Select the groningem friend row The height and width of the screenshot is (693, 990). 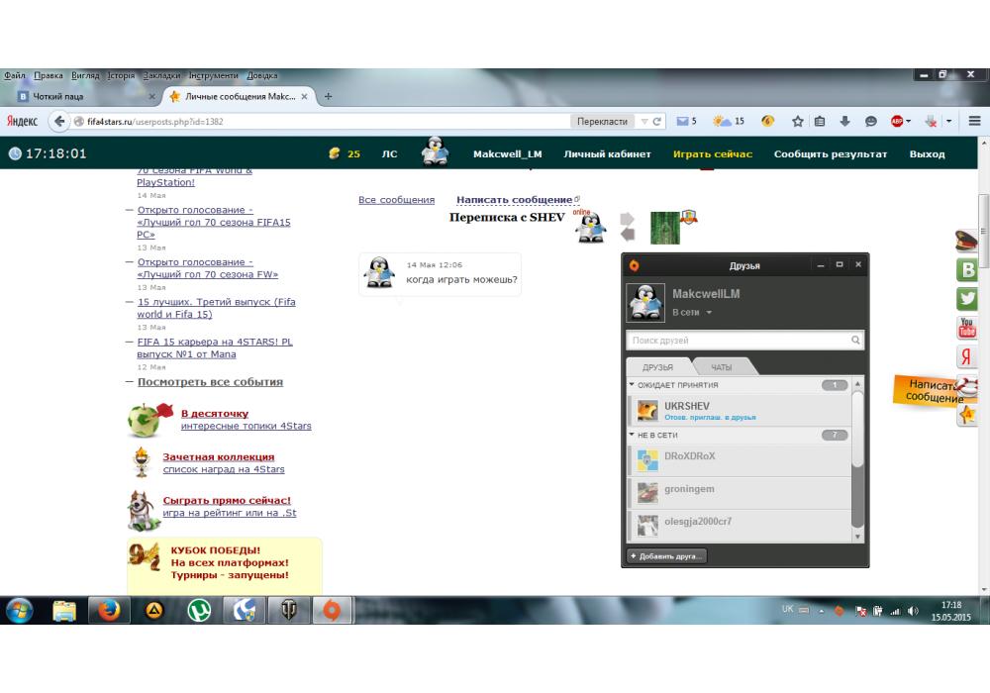click(x=740, y=493)
